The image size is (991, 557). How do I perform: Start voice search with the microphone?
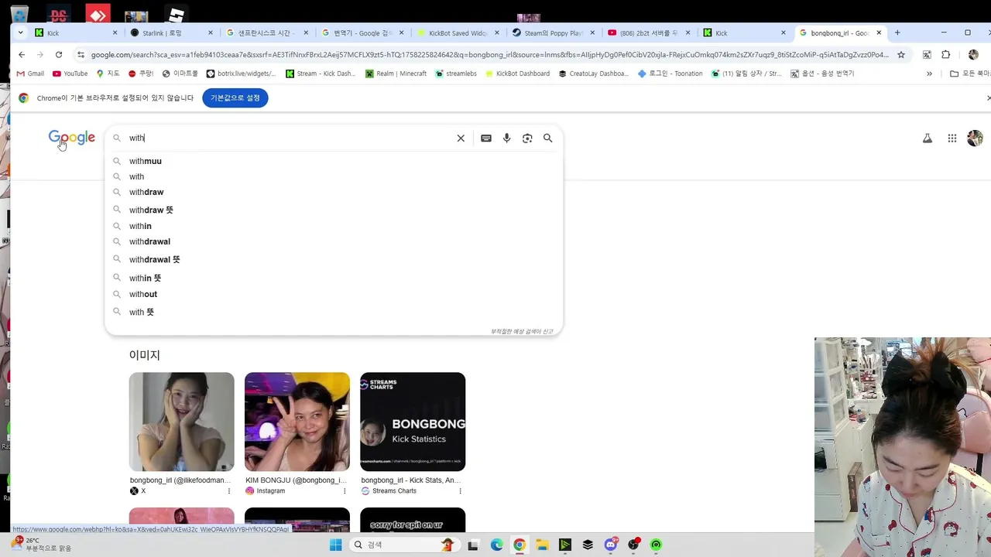(506, 138)
